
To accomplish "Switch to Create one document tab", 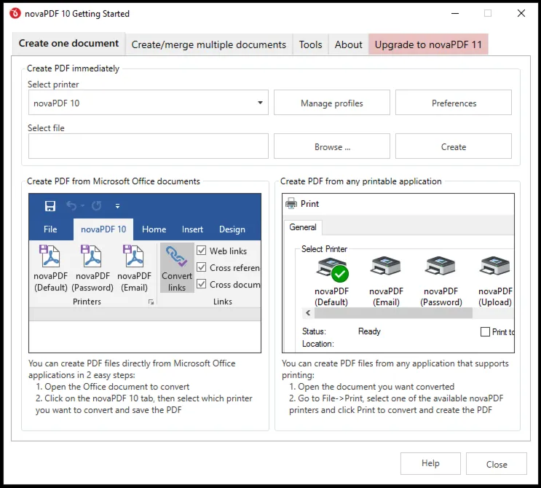I will coord(68,44).
